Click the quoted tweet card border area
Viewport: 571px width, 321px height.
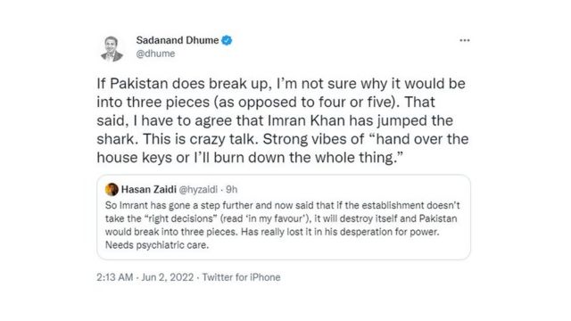coord(284,218)
